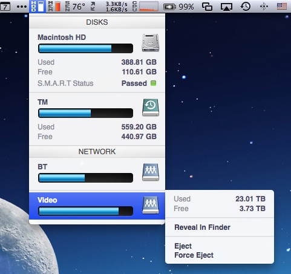This screenshot has height=274, width=291.
Task: Select Reveal In Finder
Action: coord(202,227)
